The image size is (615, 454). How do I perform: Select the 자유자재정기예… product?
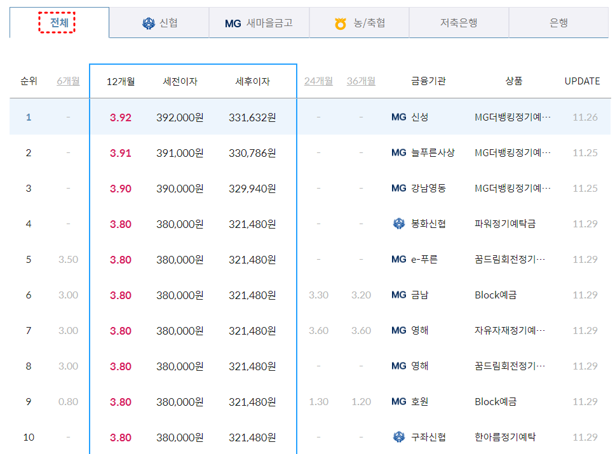pos(510,331)
